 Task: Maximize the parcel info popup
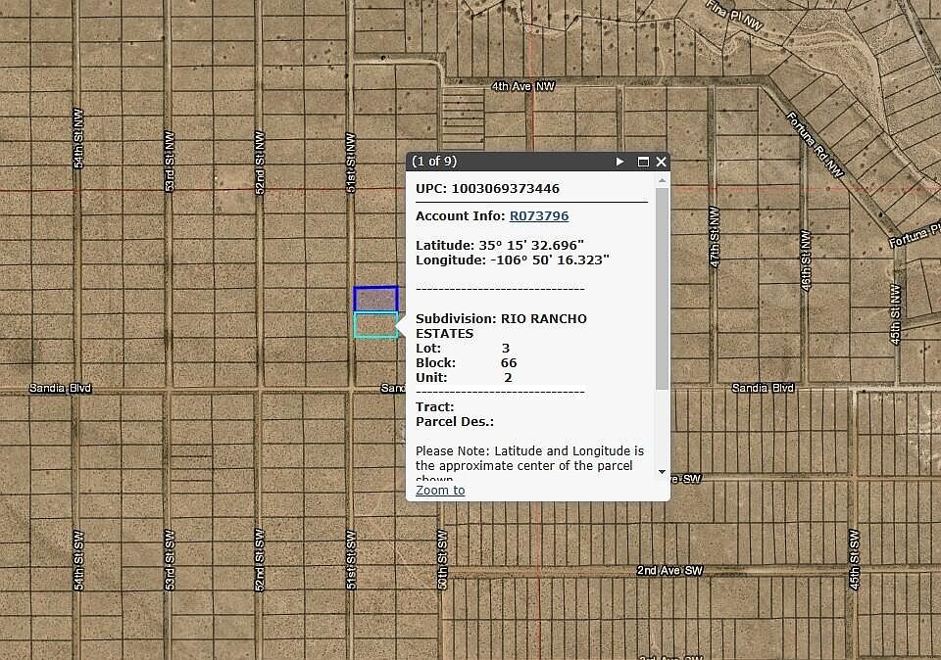click(x=644, y=162)
